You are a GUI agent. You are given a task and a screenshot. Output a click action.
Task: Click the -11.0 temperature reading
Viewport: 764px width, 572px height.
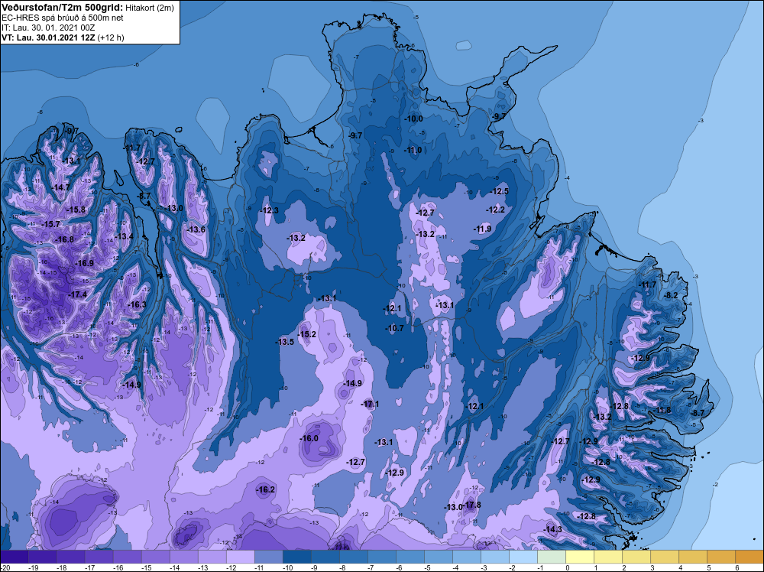tap(413, 150)
